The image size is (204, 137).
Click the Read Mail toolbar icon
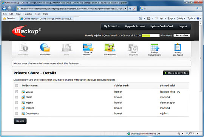pyautogui.click(x=156, y=19)
